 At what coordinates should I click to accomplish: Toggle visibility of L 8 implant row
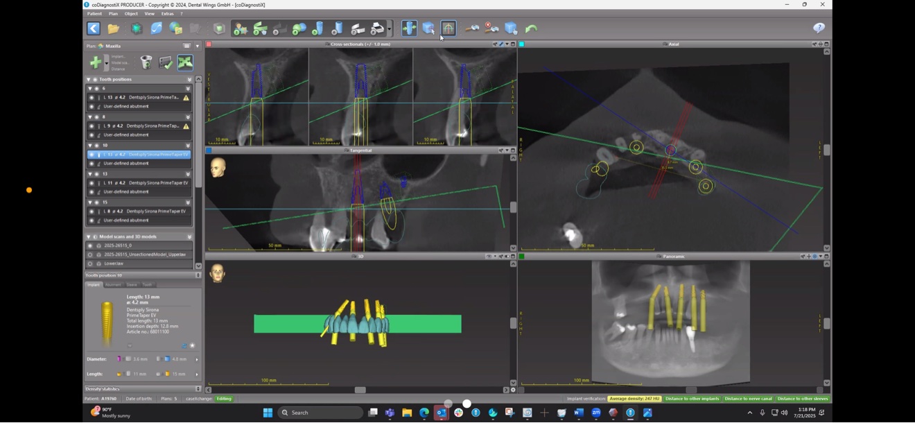click(x=91, y=211)
